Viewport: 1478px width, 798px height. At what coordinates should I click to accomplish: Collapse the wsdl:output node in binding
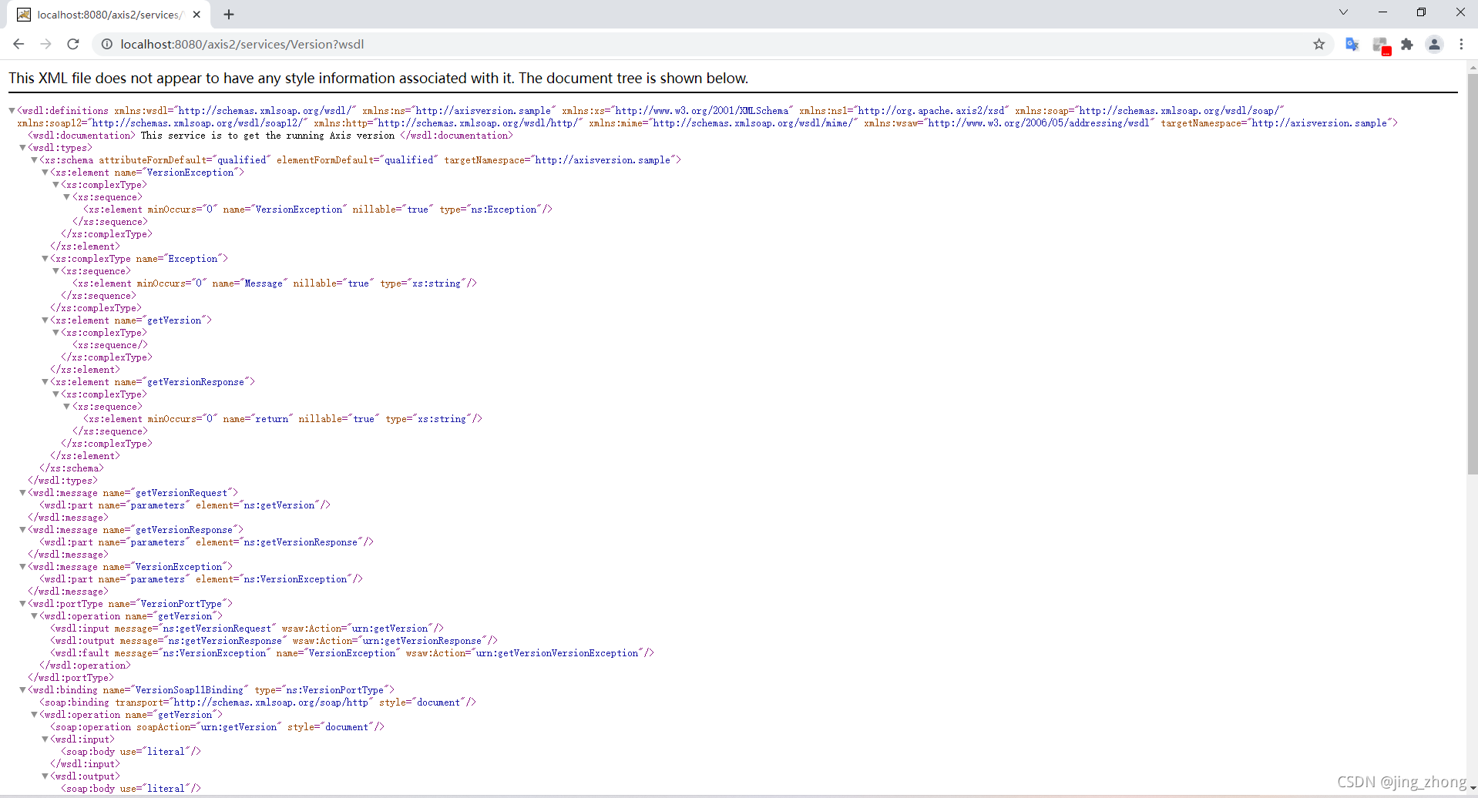click(45, 776)
